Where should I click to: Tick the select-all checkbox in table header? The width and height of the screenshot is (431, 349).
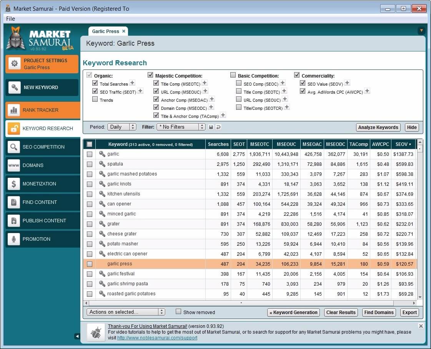click(x=90, y=144)
